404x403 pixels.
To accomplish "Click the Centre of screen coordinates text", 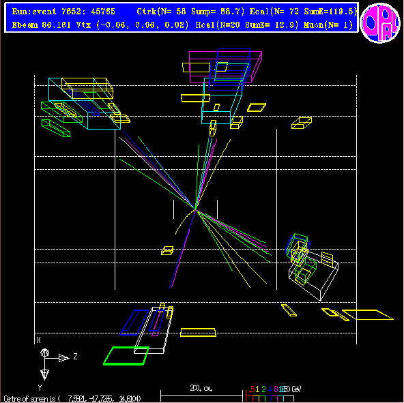I will pyautogui.click(x=72, y=399).
